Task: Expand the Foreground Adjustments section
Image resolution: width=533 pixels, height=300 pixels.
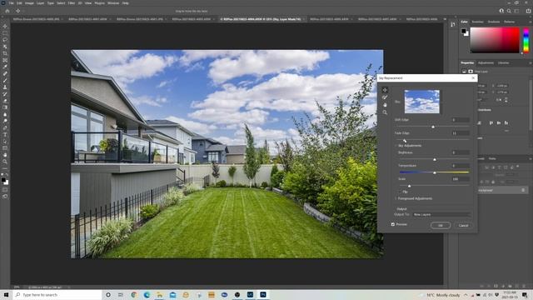Action: click(396, 198)
